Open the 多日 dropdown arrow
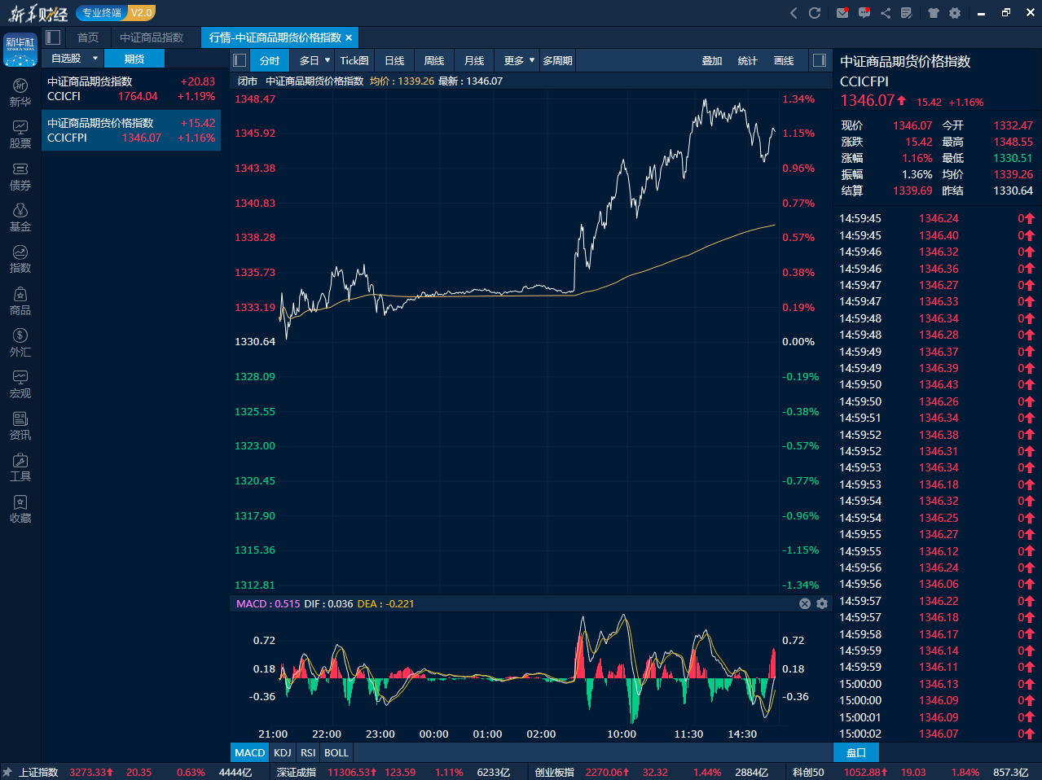This screenshot has height=780, width=1042. pos(328,60)
